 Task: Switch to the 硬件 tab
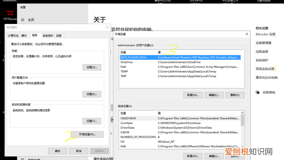[24, 35]
